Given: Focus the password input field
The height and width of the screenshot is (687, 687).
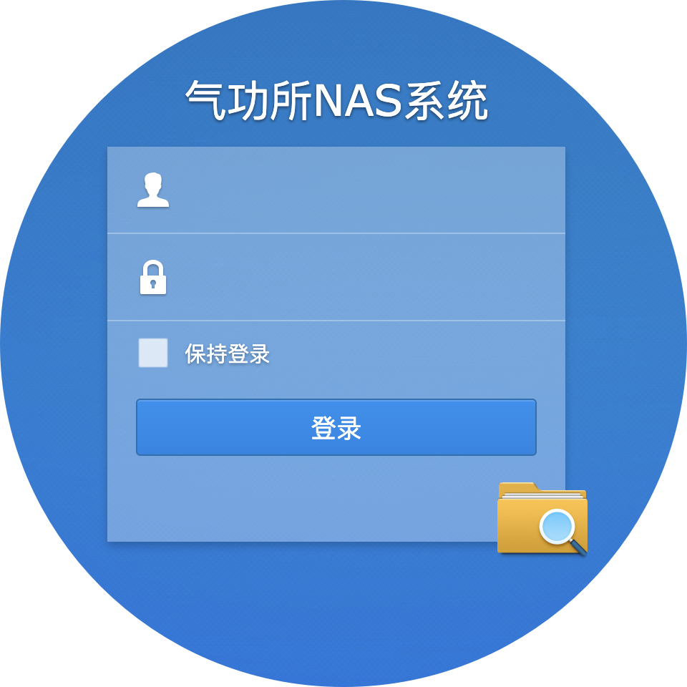Looking at the screenshot, I should (x=336, y=278).
